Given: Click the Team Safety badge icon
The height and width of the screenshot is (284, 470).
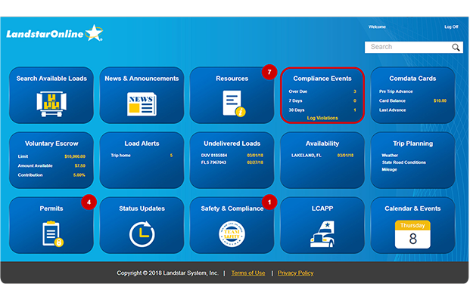Looking at the screenshot, I should 232,234.
